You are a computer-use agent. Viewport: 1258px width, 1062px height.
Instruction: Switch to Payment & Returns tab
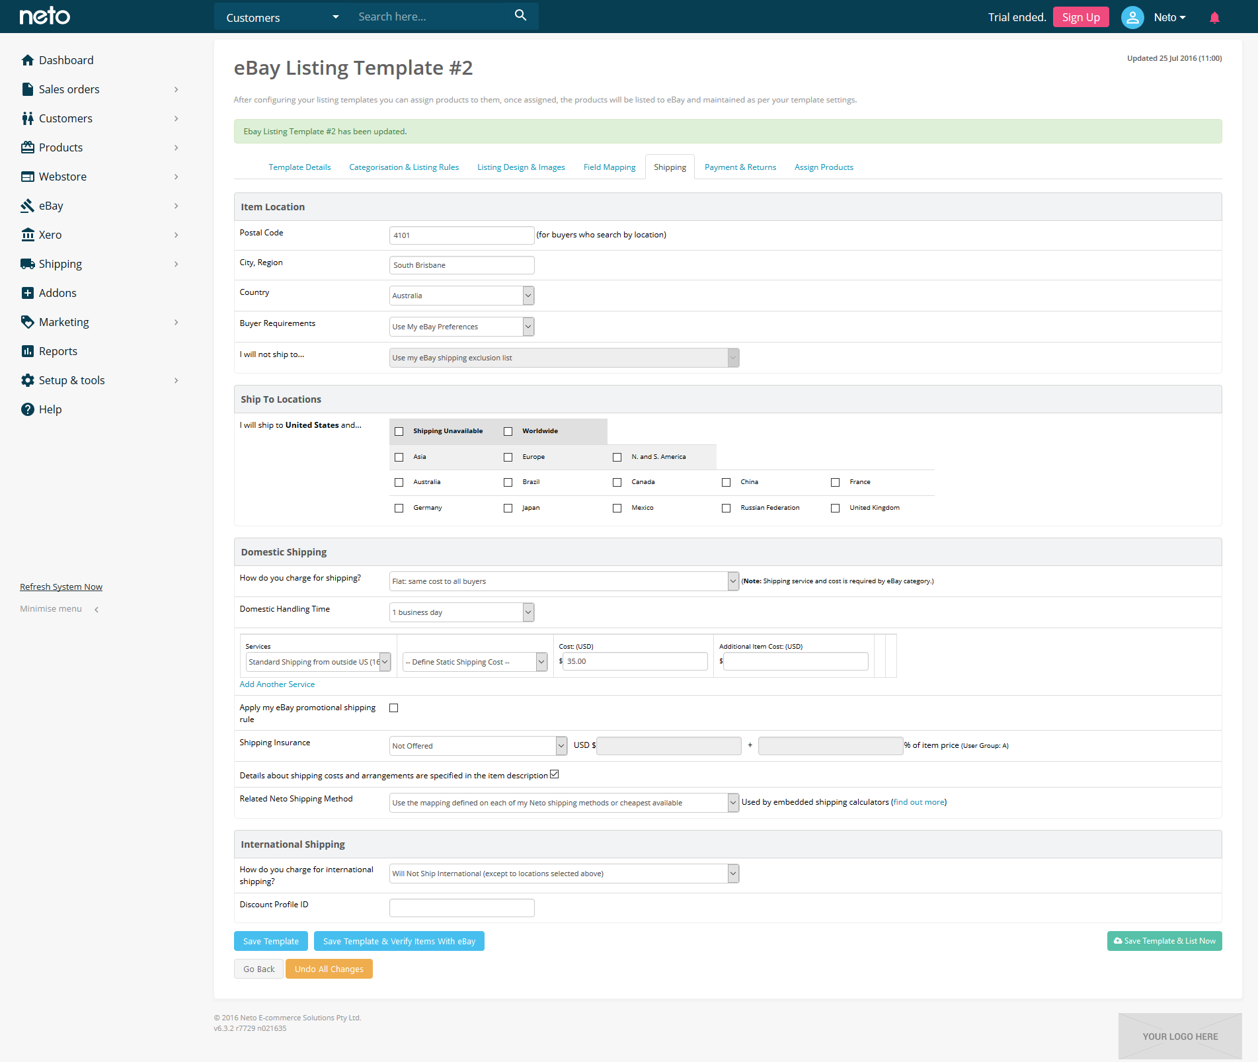pos(740,167)
